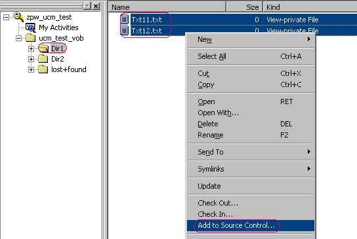Choose Rename from context menu
The image size is (357, 239).
(x=251, y=135)
